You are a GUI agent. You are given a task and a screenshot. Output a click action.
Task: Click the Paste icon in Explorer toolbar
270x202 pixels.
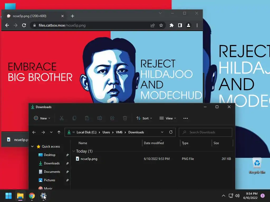tap(87, 118)
